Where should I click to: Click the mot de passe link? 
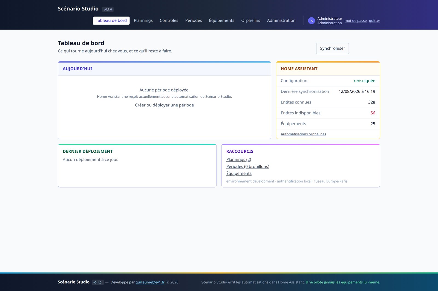[x=355, y=21]
